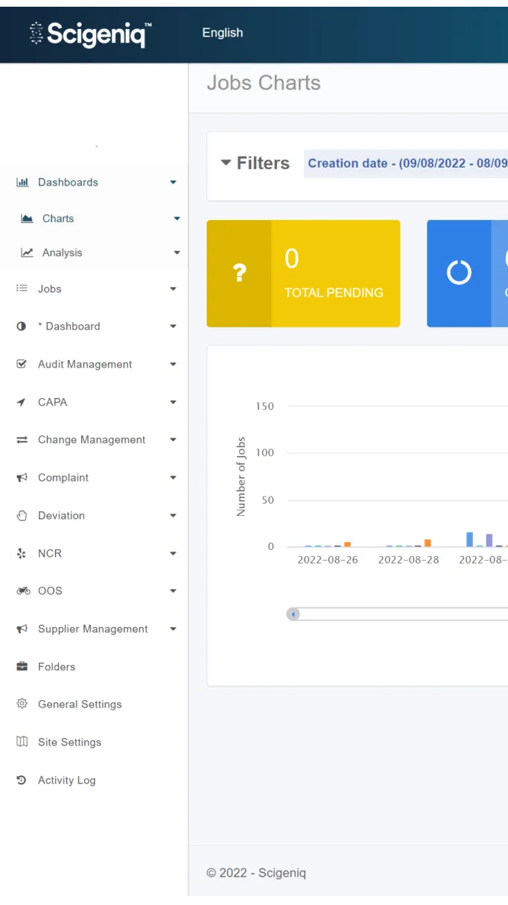Click the General Settings gear icon
Screen dimensions: 508x905
tap(22, 704)
